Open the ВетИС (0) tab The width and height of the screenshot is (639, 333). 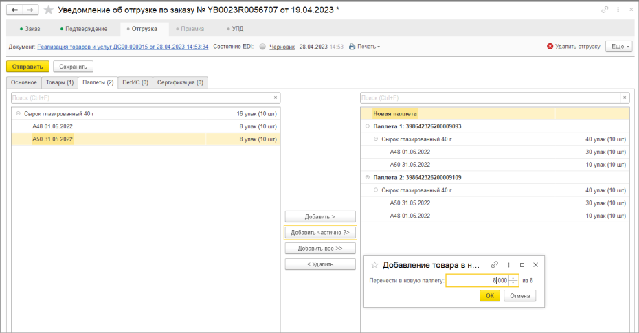[135, 82]
